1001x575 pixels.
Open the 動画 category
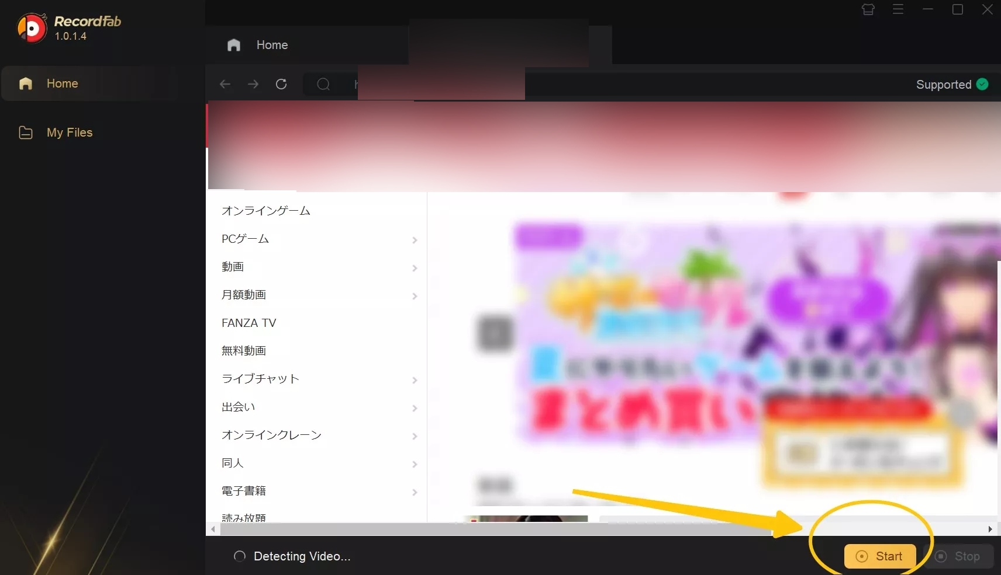233,267
